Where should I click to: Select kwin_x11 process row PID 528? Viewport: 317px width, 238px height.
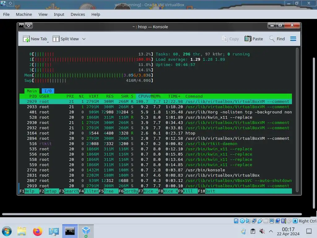point(156,117)
